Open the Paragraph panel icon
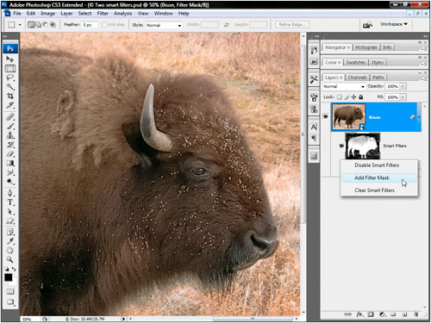The image size is (431, 323). (314, 139)
